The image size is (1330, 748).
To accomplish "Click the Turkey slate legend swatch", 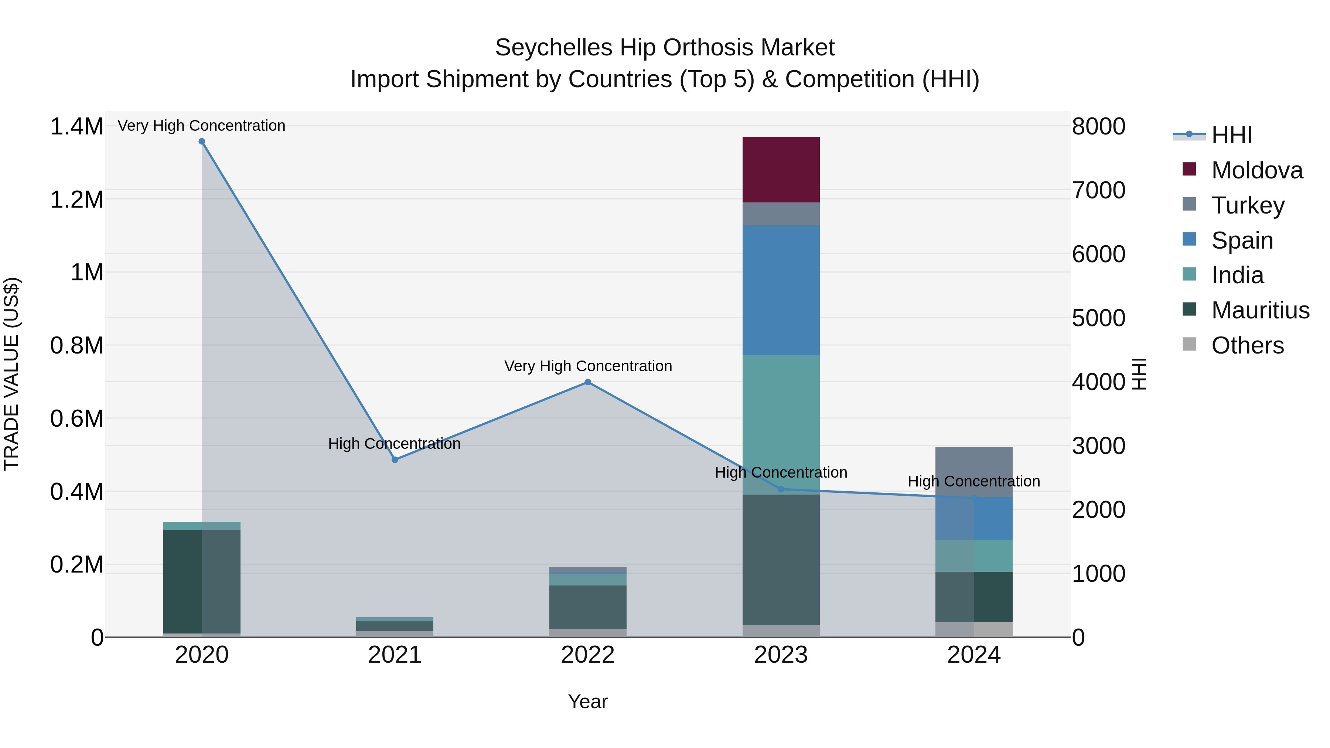I will point(1189,204).
